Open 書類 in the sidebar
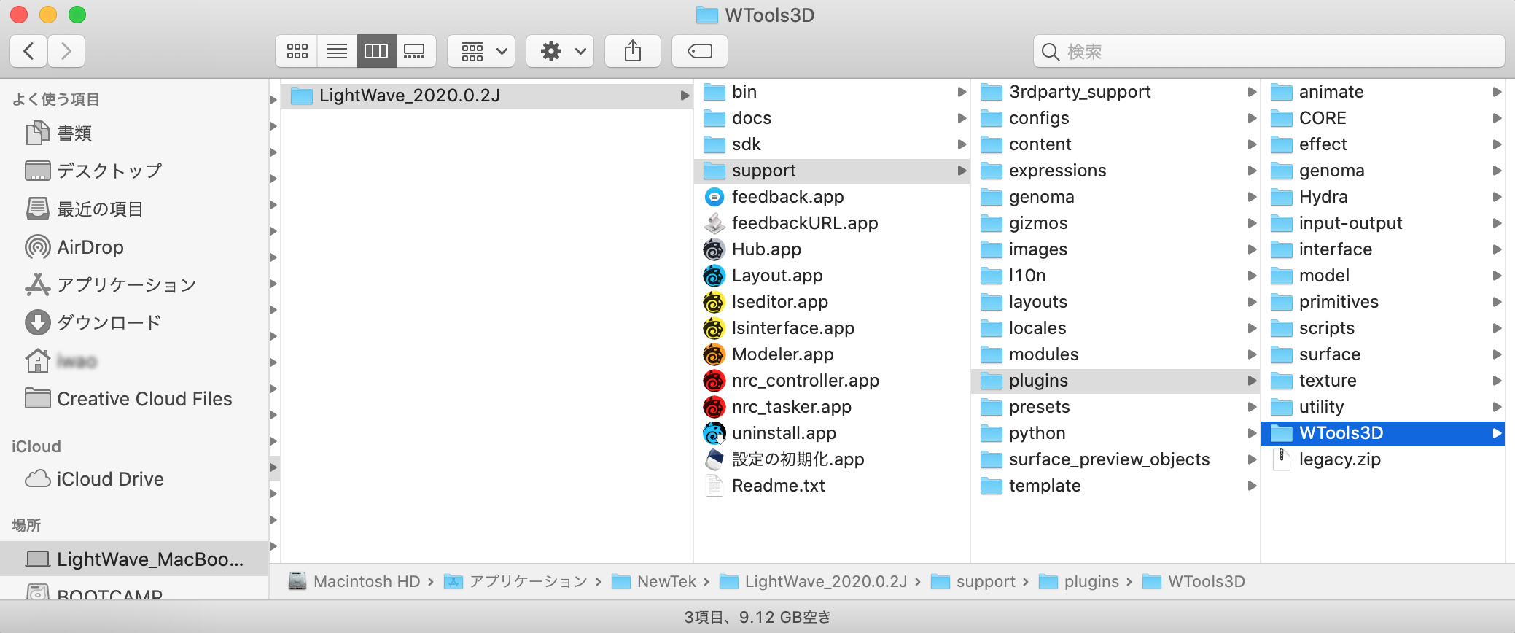1515x633 pixels. (x=59, y=133)
